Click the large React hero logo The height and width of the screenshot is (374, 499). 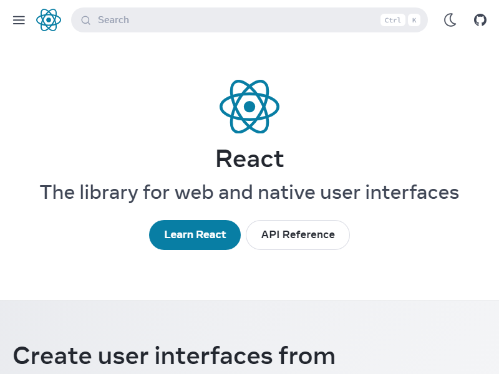[x=249, y=107]
